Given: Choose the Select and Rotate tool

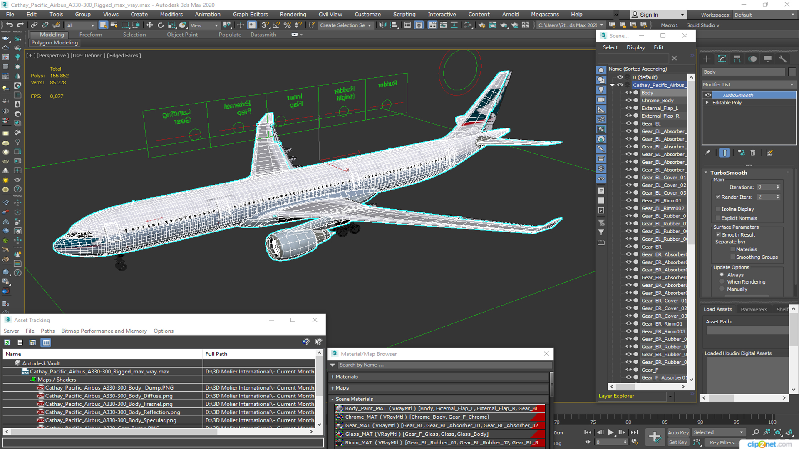Looking at the screenshot, I should pos(161,25).
